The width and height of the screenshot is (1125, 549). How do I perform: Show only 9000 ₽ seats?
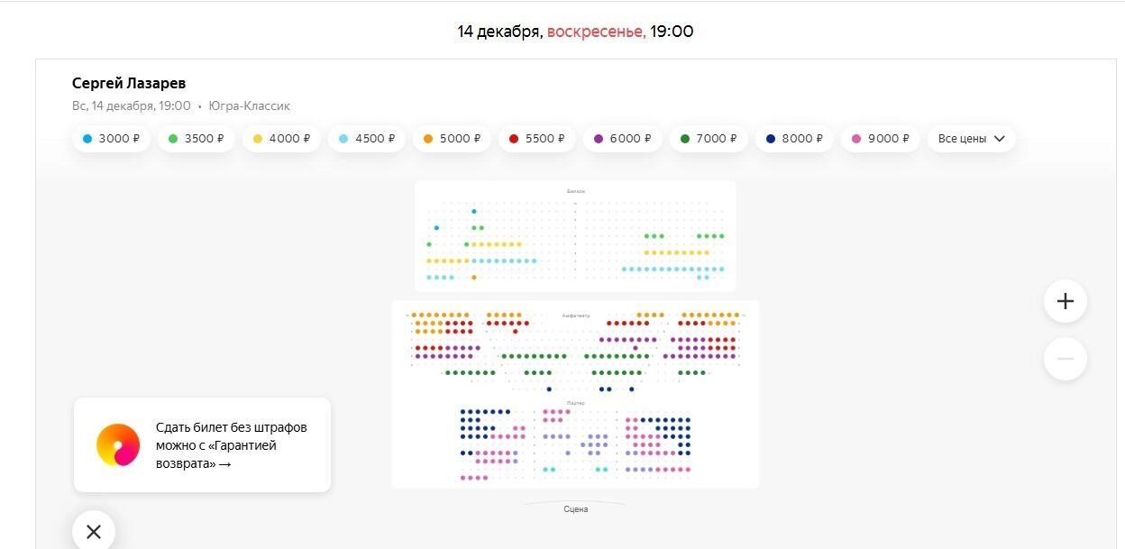click(x=878, y=139)
